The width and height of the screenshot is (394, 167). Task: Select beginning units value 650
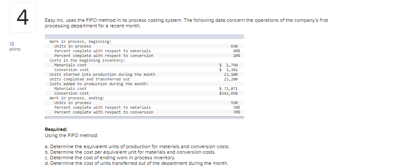pyautogui.click(x=234, y=46)
